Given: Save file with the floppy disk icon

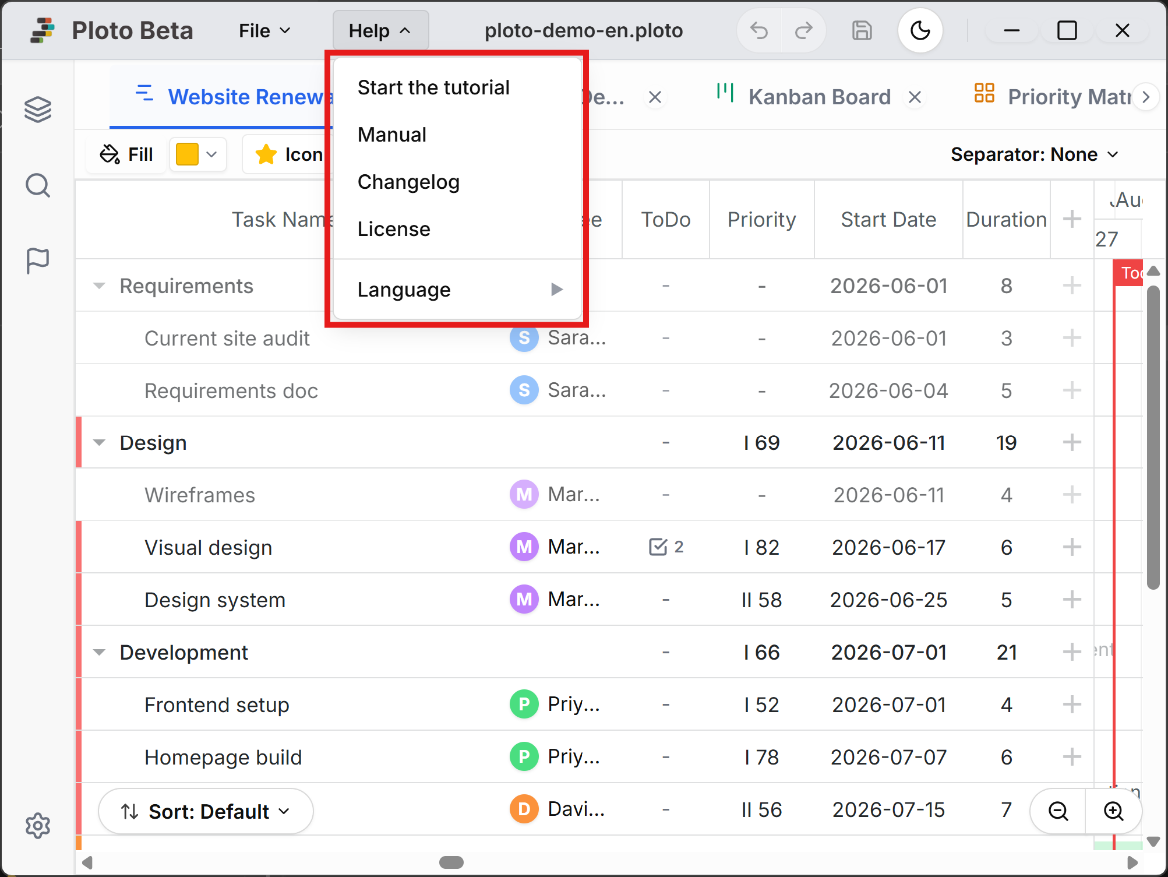Looking at the screenshot, I should (x=862, y=30).
